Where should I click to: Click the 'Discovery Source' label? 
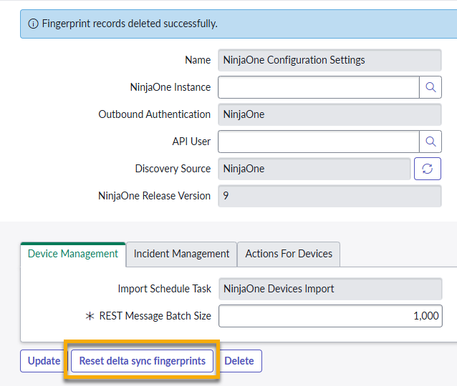click(x=173, y=169)
